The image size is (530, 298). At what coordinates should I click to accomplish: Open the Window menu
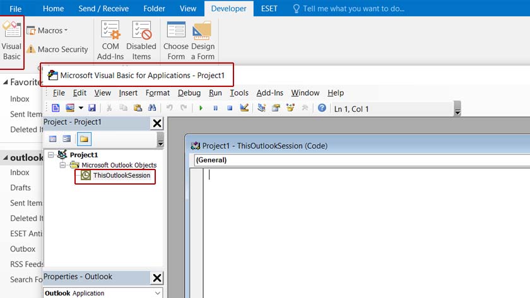pos(305,93)
